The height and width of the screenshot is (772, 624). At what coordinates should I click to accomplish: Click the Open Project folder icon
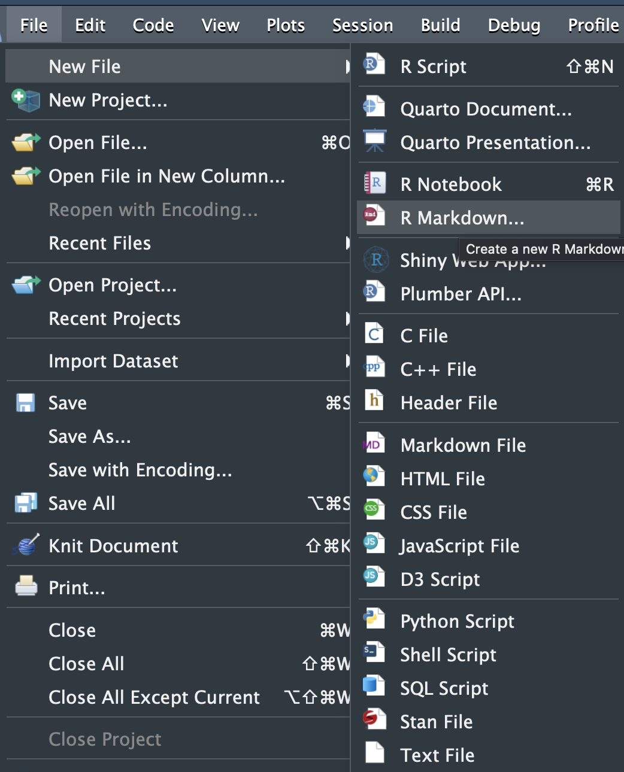(x=26, y=285)
